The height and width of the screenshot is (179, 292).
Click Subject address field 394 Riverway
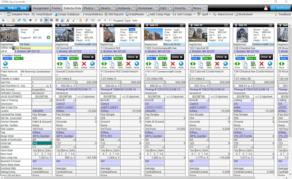click(x=33, y=48)
